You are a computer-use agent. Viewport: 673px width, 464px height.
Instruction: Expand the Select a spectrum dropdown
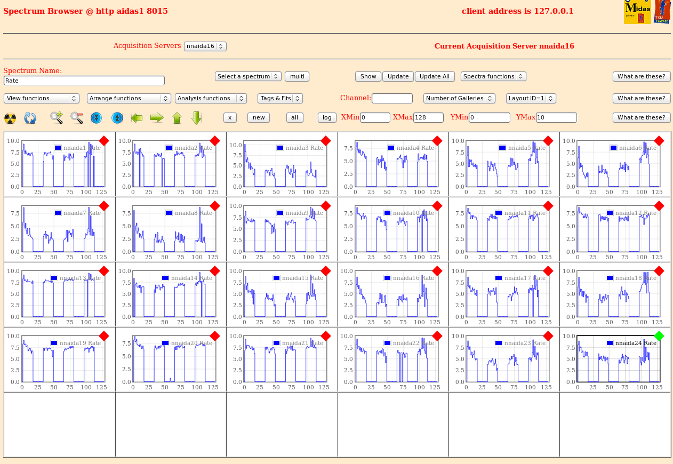pyautogui.click(x=248, y=76)
